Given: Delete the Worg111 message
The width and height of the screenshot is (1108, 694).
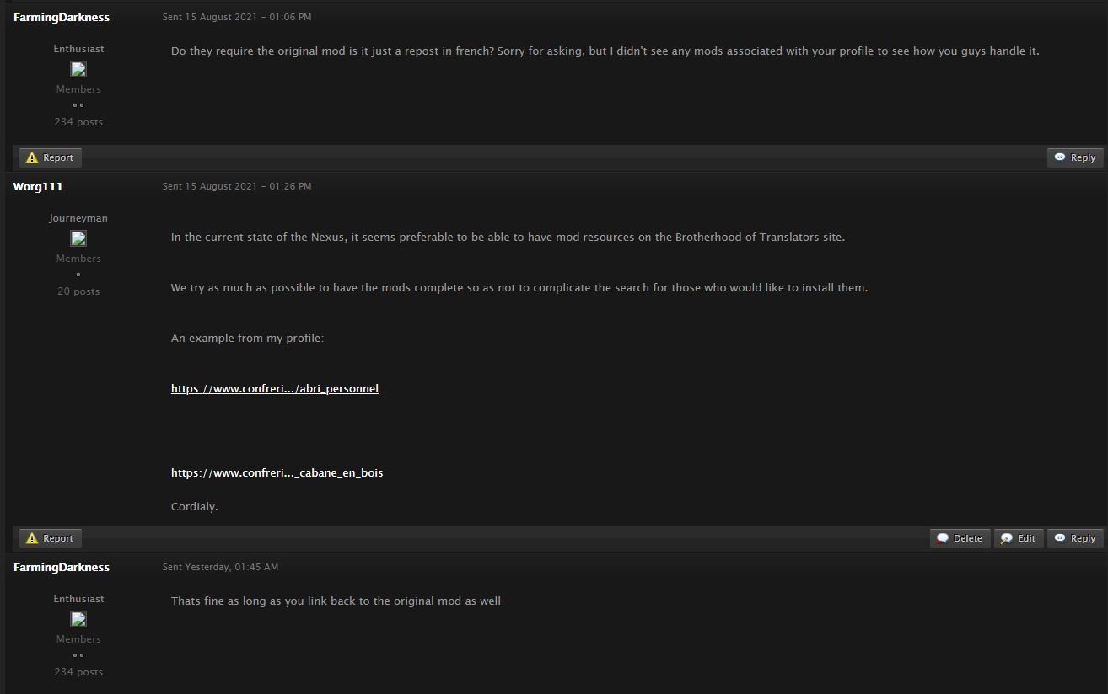Looking at the screenshot, I should (960, 538).
